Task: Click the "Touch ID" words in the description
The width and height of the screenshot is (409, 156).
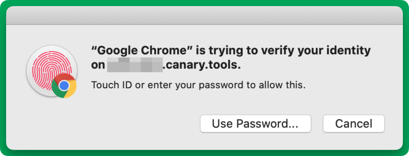Action: [x=112, y=85]
